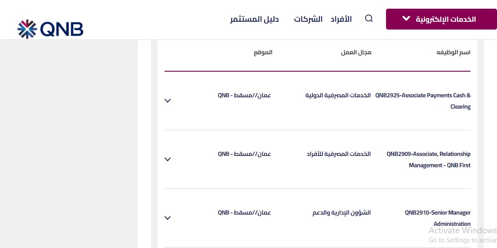Click the first row's عمان//مسقط location
The width and height of the screenshot is (497, 248).
point(245,95)
